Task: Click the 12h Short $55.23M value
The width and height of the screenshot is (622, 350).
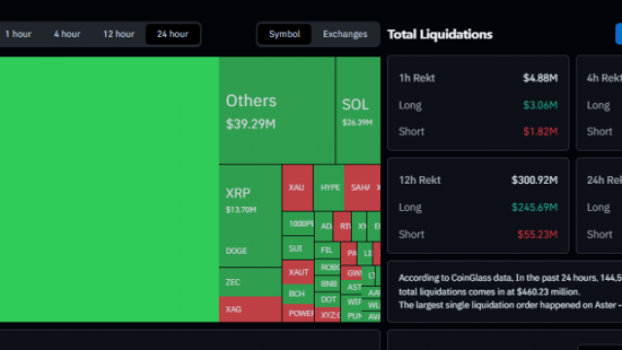Action: 537,234
